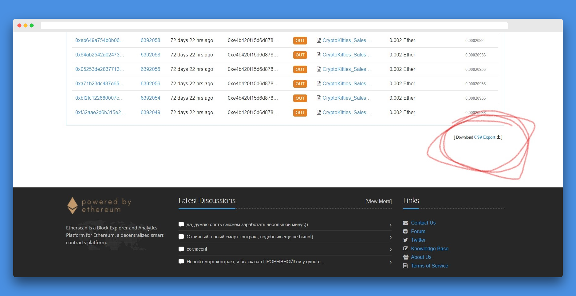The width and height of the screenshot is (576, 296).
Task: Open the Terms of Service link
Action: pos(429,266)
